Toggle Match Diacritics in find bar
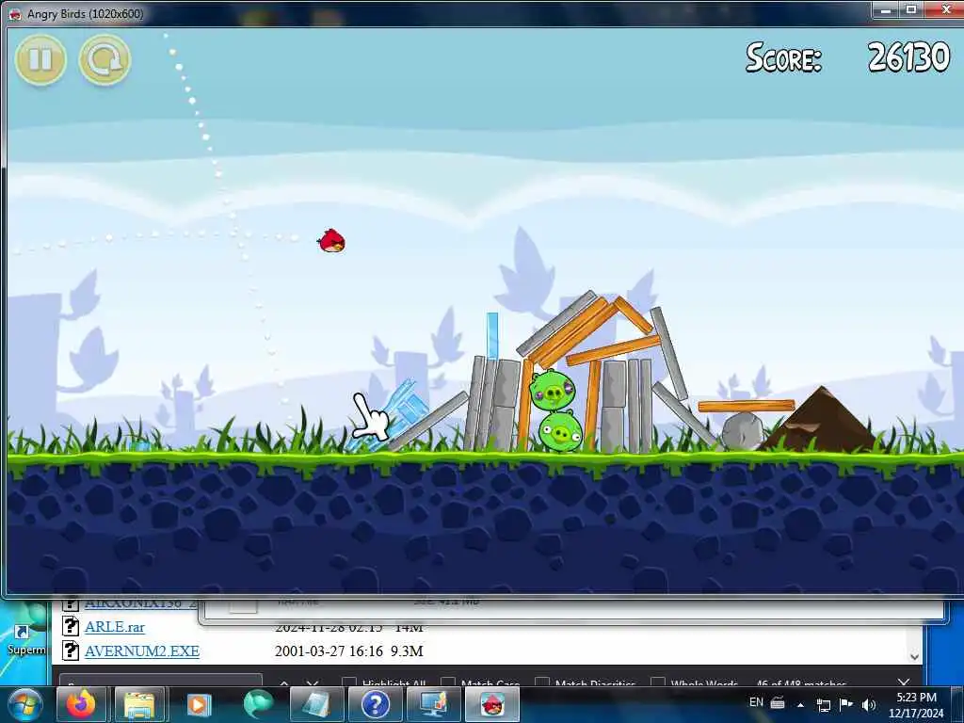 click(542, 682)
